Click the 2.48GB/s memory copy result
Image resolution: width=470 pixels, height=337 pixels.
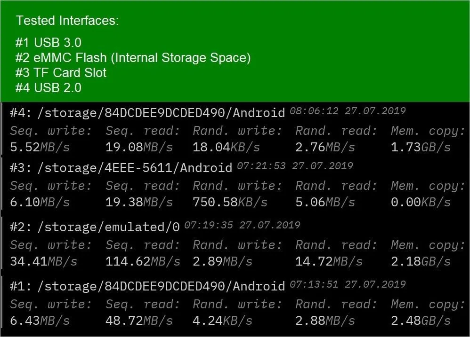pos(421,321)
